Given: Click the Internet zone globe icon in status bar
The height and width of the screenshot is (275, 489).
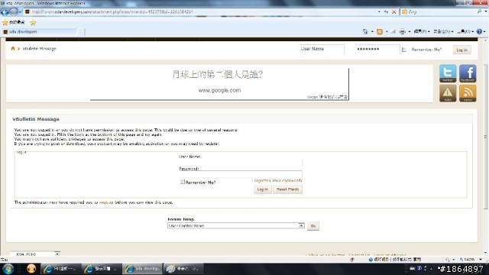Looking at the screenshot, I should click(371, 260).
